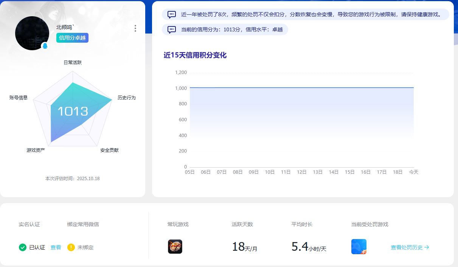Click the 10日 date on chart axis
This screenshot has height=267, width=458.
(270, 172)
